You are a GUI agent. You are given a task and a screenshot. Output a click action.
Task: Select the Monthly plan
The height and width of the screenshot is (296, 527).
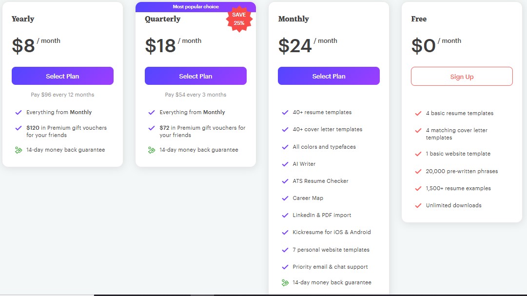tap(329, 76)
